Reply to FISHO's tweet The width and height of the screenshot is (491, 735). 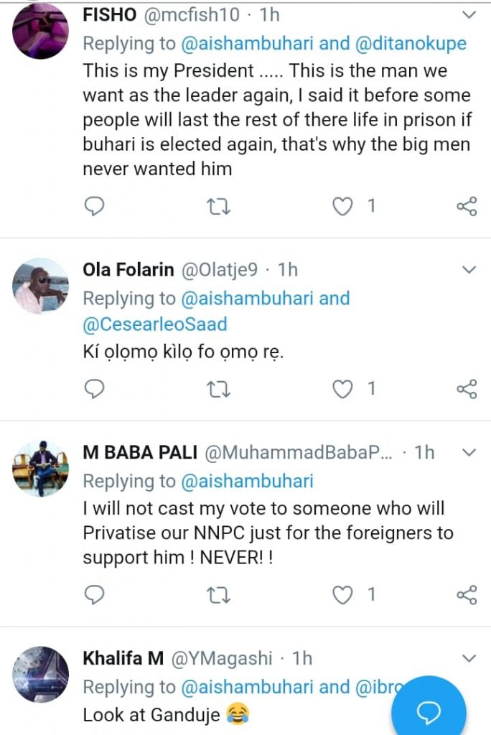[95, 207]
